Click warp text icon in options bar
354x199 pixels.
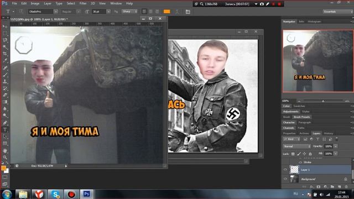(x=177, y=12)
